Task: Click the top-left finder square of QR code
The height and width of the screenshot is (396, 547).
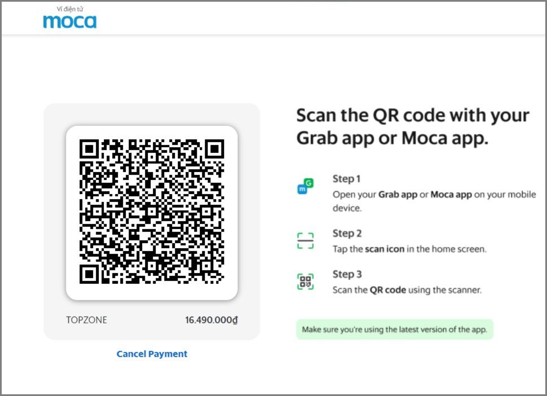Action: (89, 149)
